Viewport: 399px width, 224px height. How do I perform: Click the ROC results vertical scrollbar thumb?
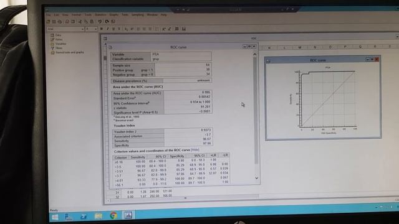pyautogui.click(x=256, y=111)
